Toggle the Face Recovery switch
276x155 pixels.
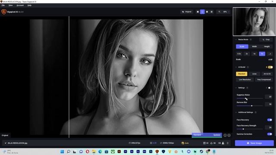tap(270, 120)
